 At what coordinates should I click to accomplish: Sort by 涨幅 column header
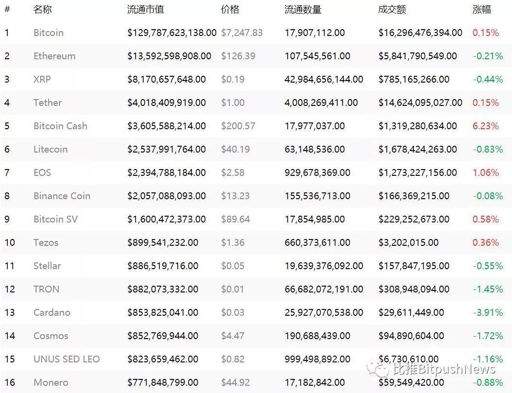[481, 9]
